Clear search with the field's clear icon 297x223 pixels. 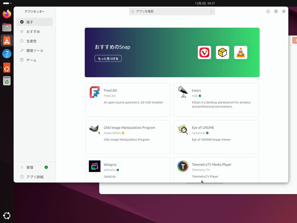pos(212,12)
